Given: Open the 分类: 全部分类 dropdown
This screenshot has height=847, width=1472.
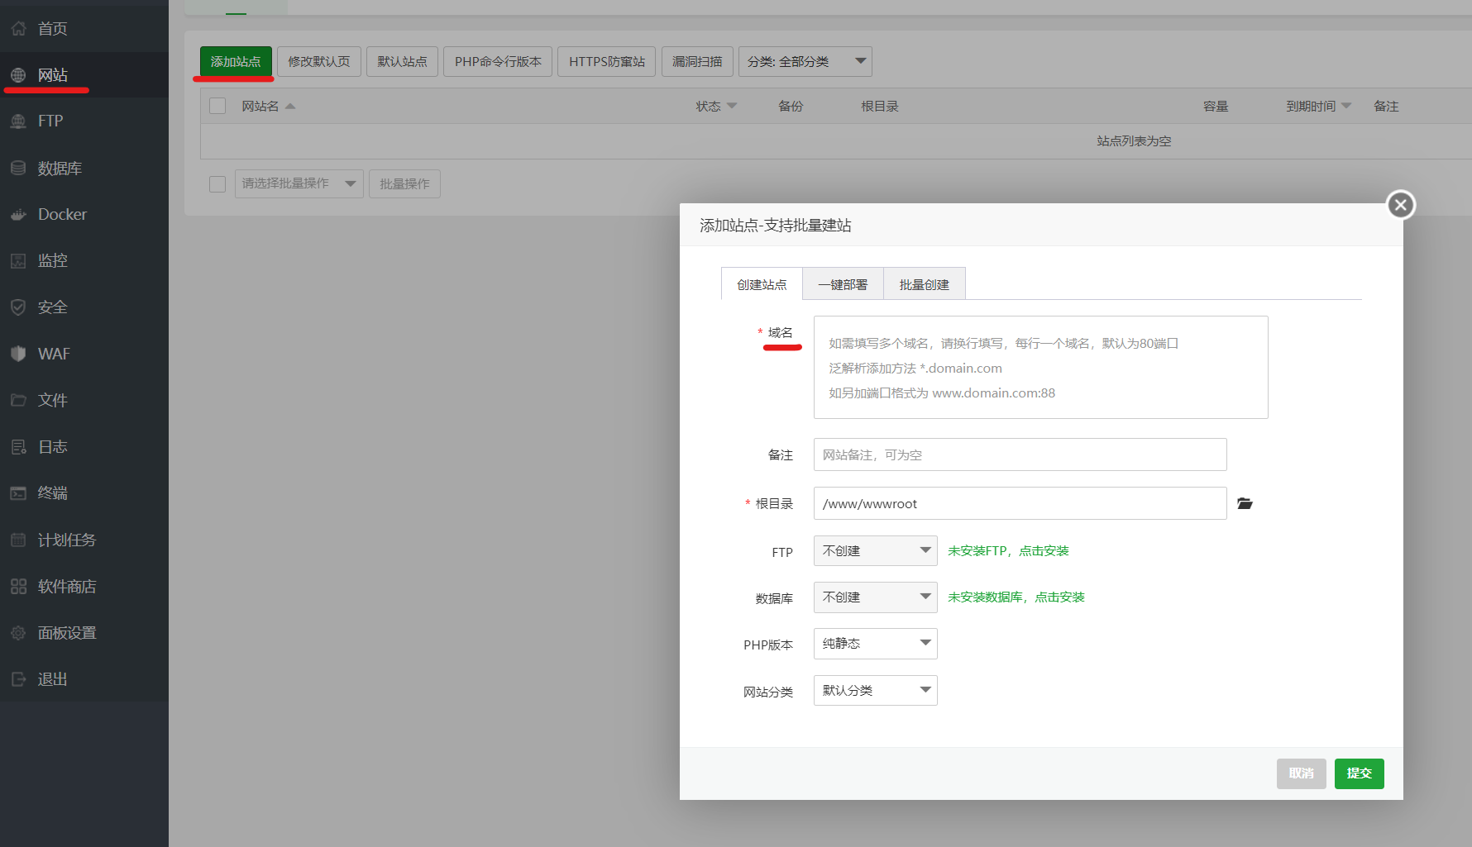Looking at the screenshot, I should 805,61.
